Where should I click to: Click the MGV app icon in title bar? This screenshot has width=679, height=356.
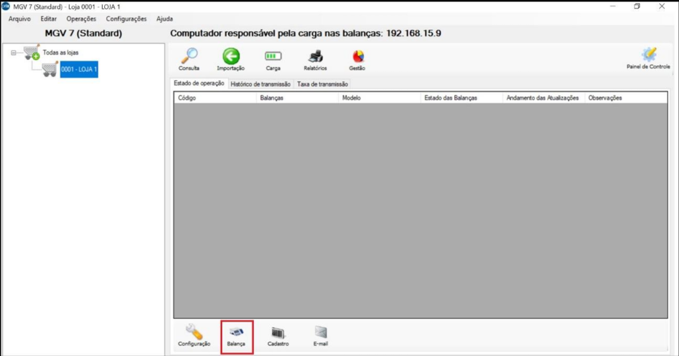coord(6,7)
